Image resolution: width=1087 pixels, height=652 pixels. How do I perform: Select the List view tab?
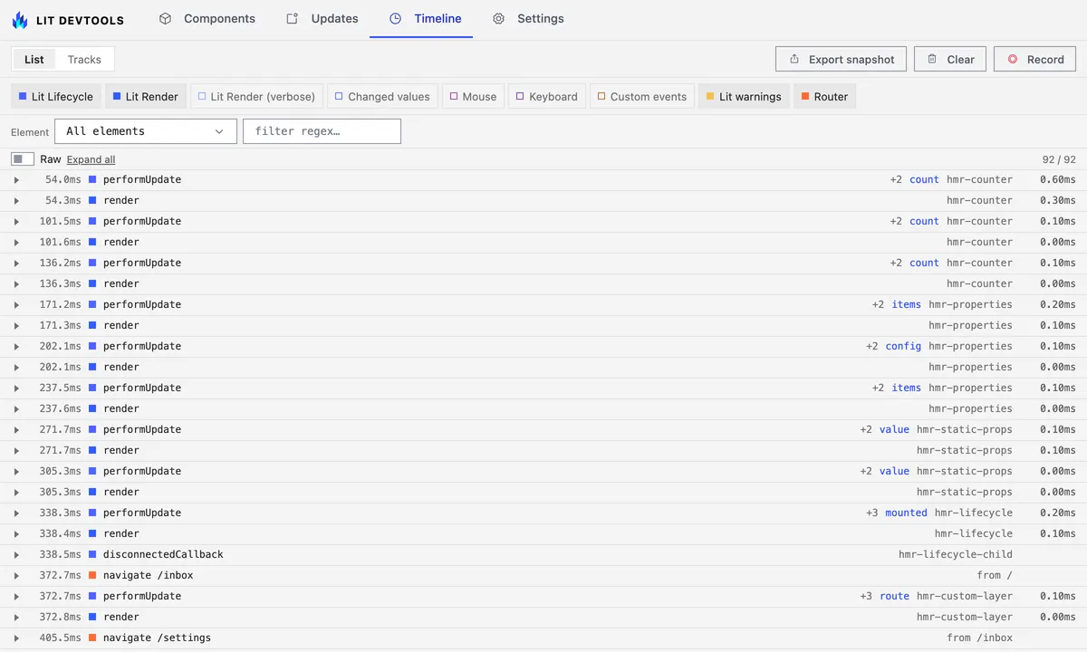(34, 59)
